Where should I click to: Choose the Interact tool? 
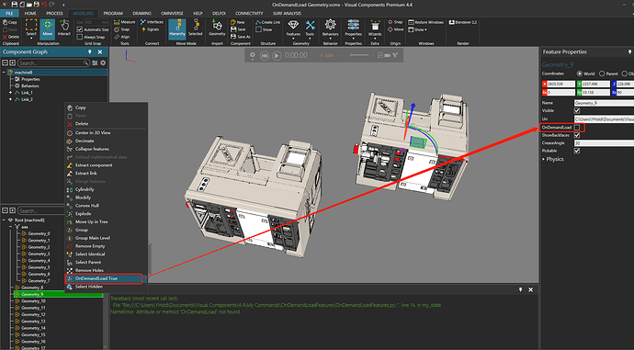pyautogui.click(x=64, y=28)
